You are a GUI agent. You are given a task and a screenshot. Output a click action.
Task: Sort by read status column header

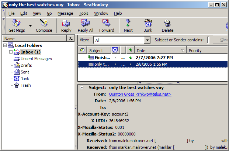[131, 50]
